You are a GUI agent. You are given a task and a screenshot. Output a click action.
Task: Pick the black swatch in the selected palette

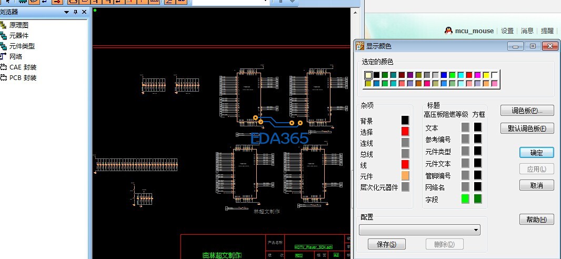[376, 75]
